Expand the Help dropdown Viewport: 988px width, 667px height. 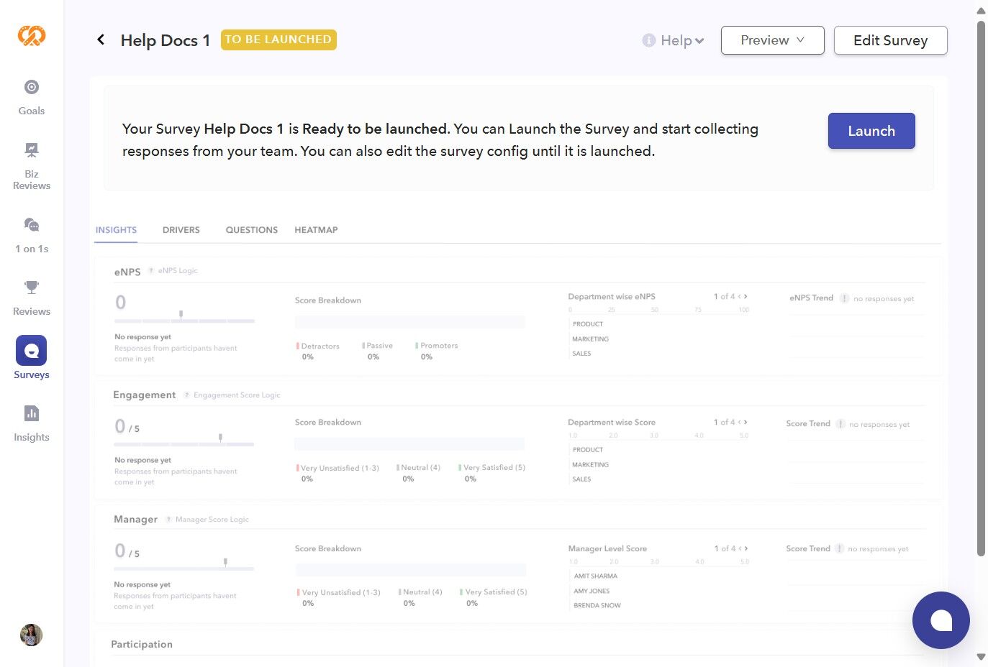674,41
